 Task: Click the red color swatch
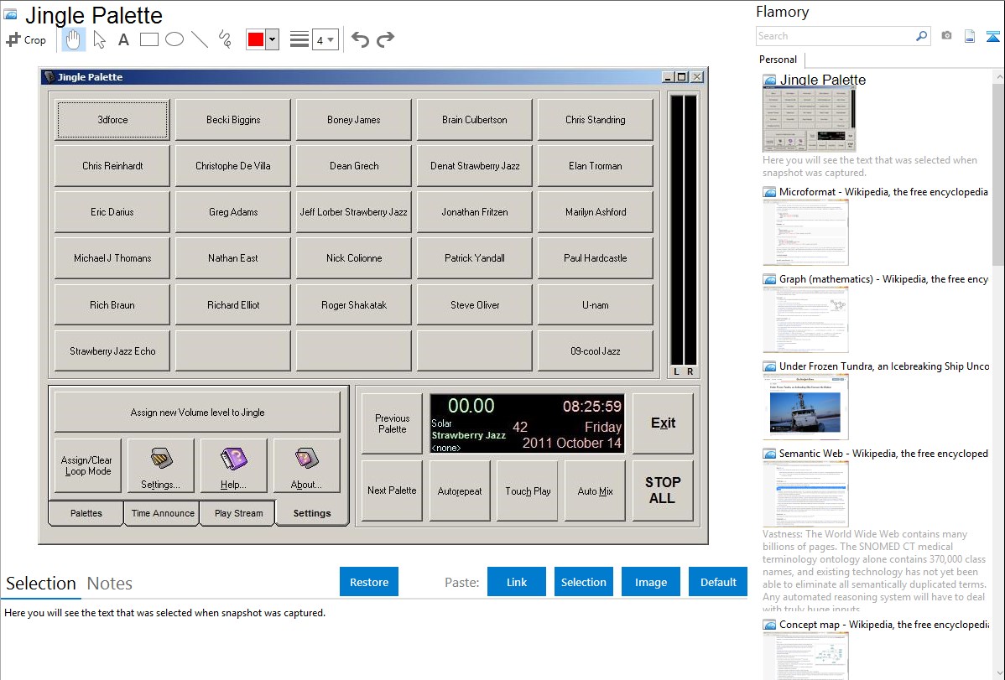coord(256,39)
